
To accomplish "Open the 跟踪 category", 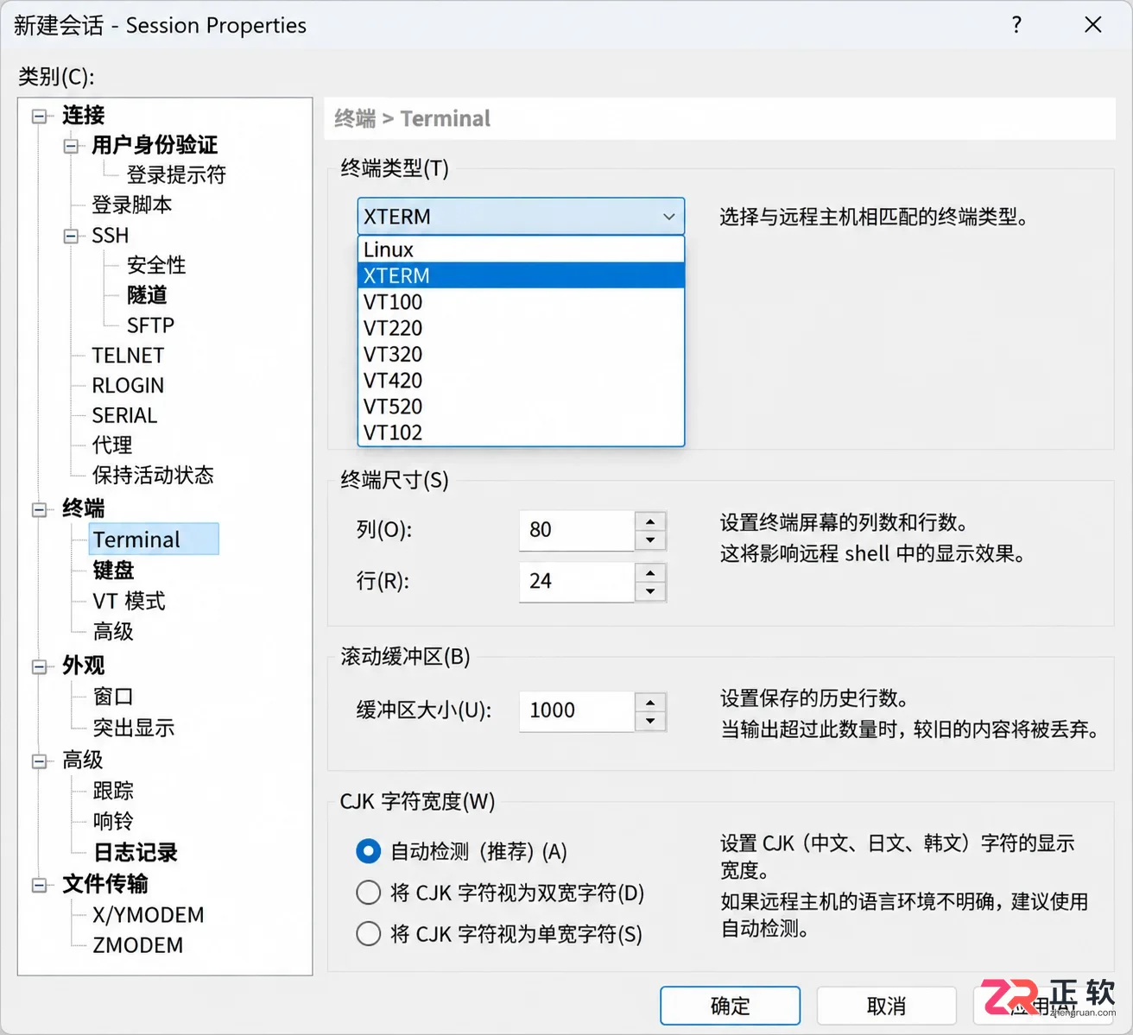I will click(x=113, y=791).
